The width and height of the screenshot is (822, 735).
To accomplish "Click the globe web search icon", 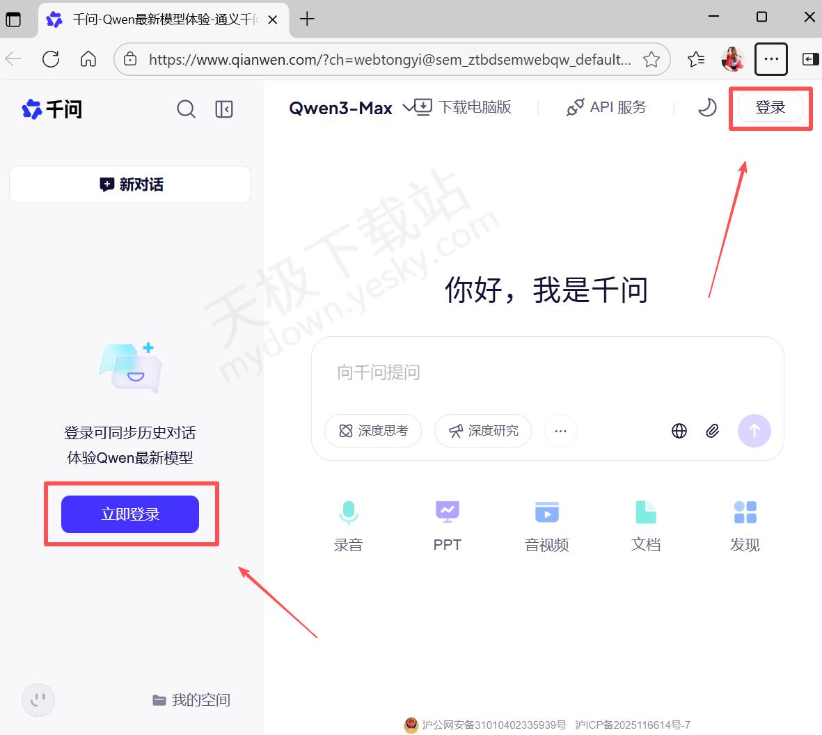I will coord(679,431).
